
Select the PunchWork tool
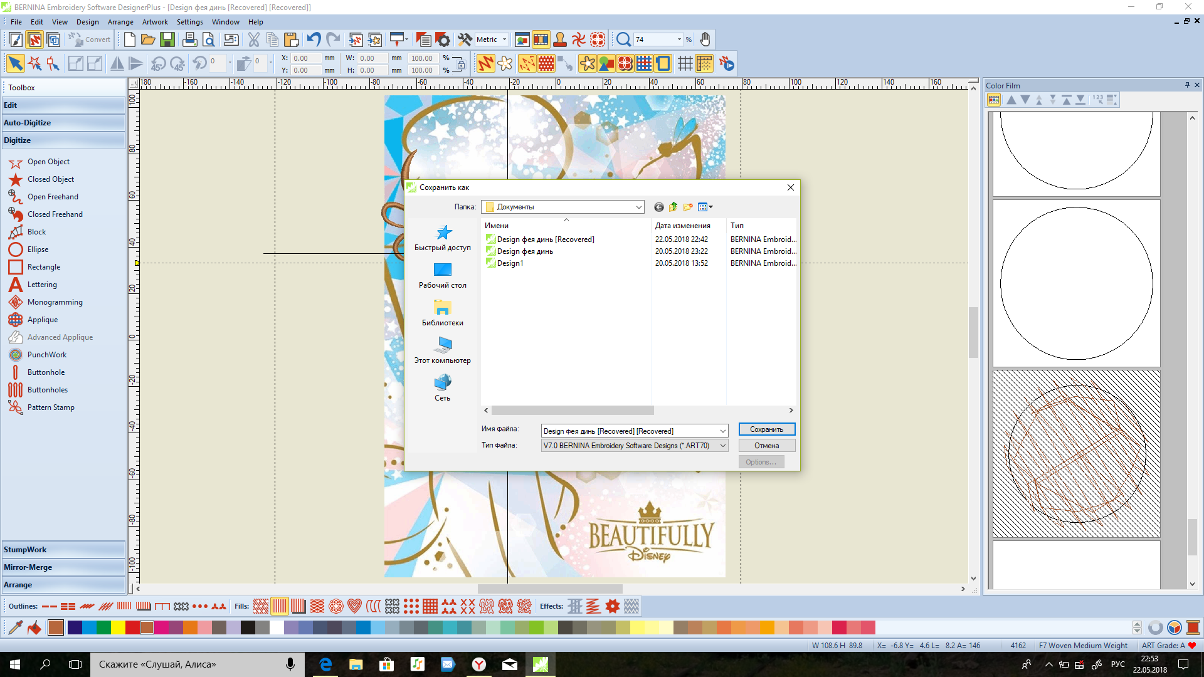(x=46, y=355)
